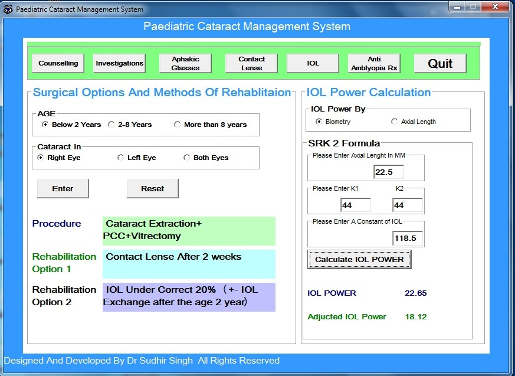Click the A Constant of IOL field
The width and height of the screenshot is (515, 376).
[408, 238]
